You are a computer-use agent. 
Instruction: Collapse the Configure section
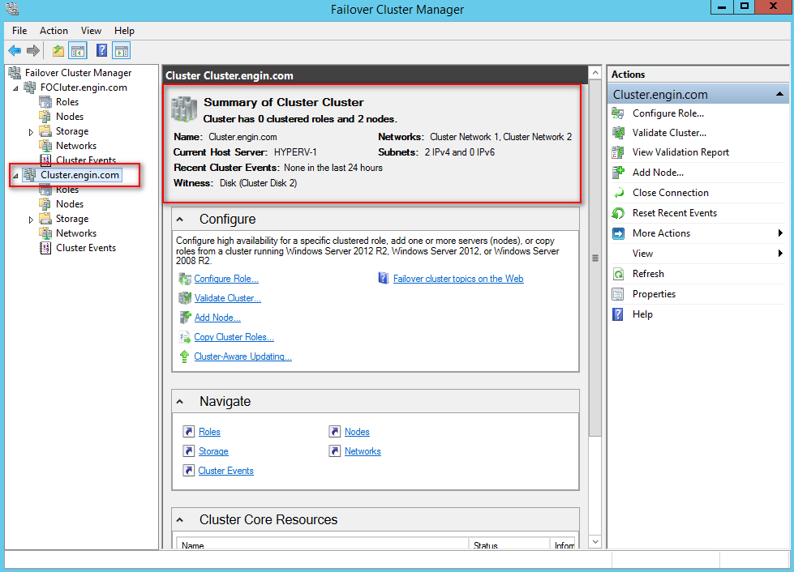click(180, 220)
